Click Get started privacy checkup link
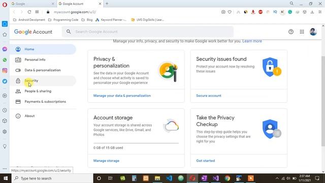Image resolution: width=325 pixels, height=183 pixels. tap(206, 161)
